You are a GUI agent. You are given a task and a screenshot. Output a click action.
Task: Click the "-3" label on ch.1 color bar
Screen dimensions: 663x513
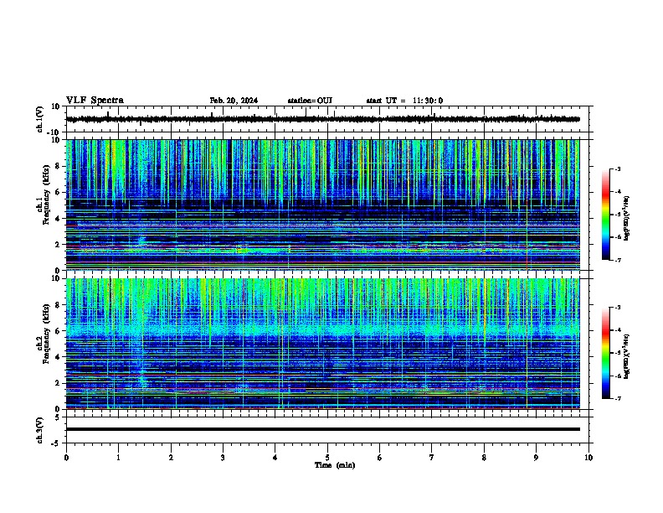[x=618, y=169]
